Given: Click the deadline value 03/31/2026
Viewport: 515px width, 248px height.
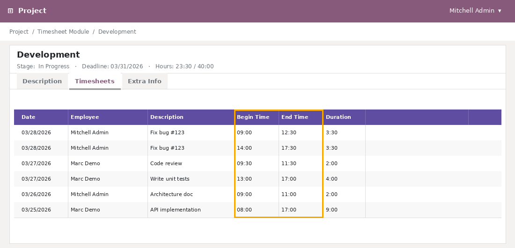Looking at the screenshot, I should [127, 66].
